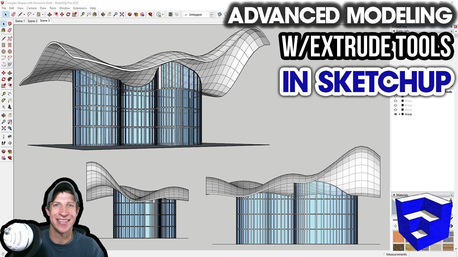Activate Orbit in the top toolbar
458x257 pixels.
[x=103, y=15]
